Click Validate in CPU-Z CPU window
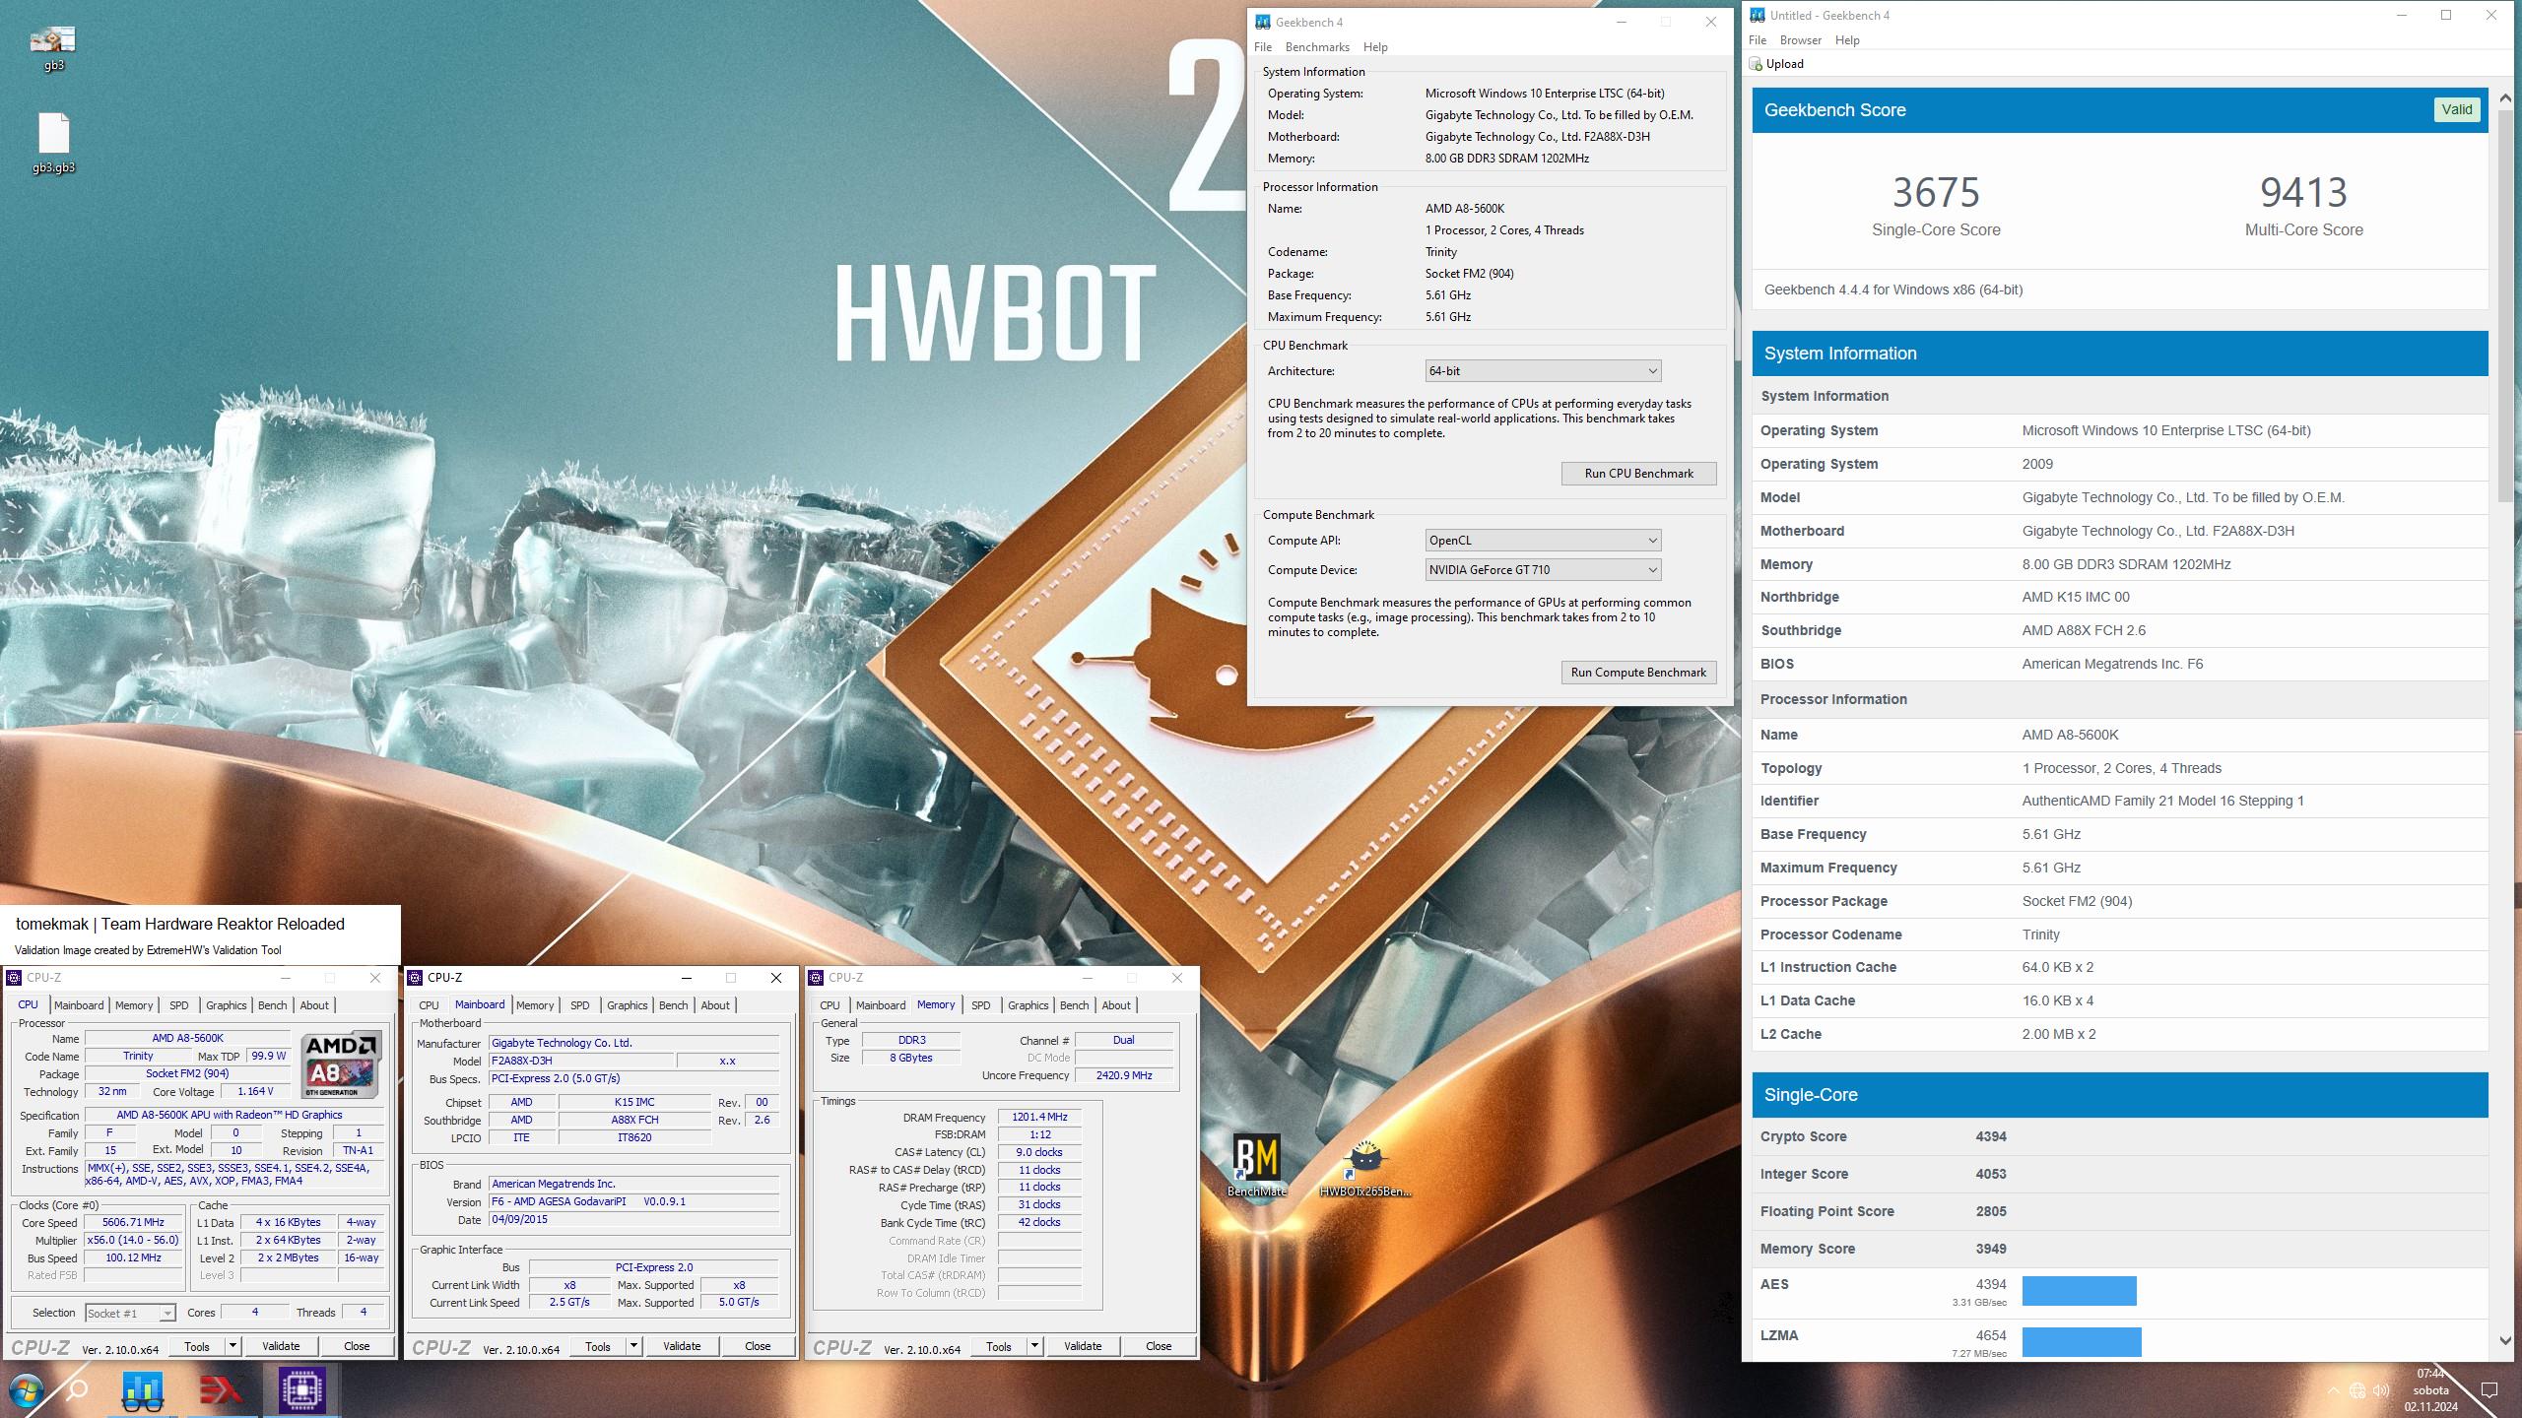Viewport: 2522px width, 1418px height. coord(281,1346)
